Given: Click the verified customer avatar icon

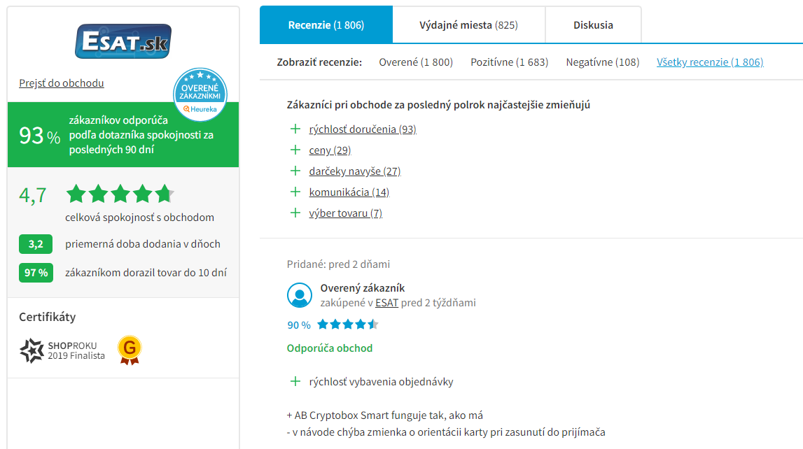Looking at the screenshot, I should 300,295.
